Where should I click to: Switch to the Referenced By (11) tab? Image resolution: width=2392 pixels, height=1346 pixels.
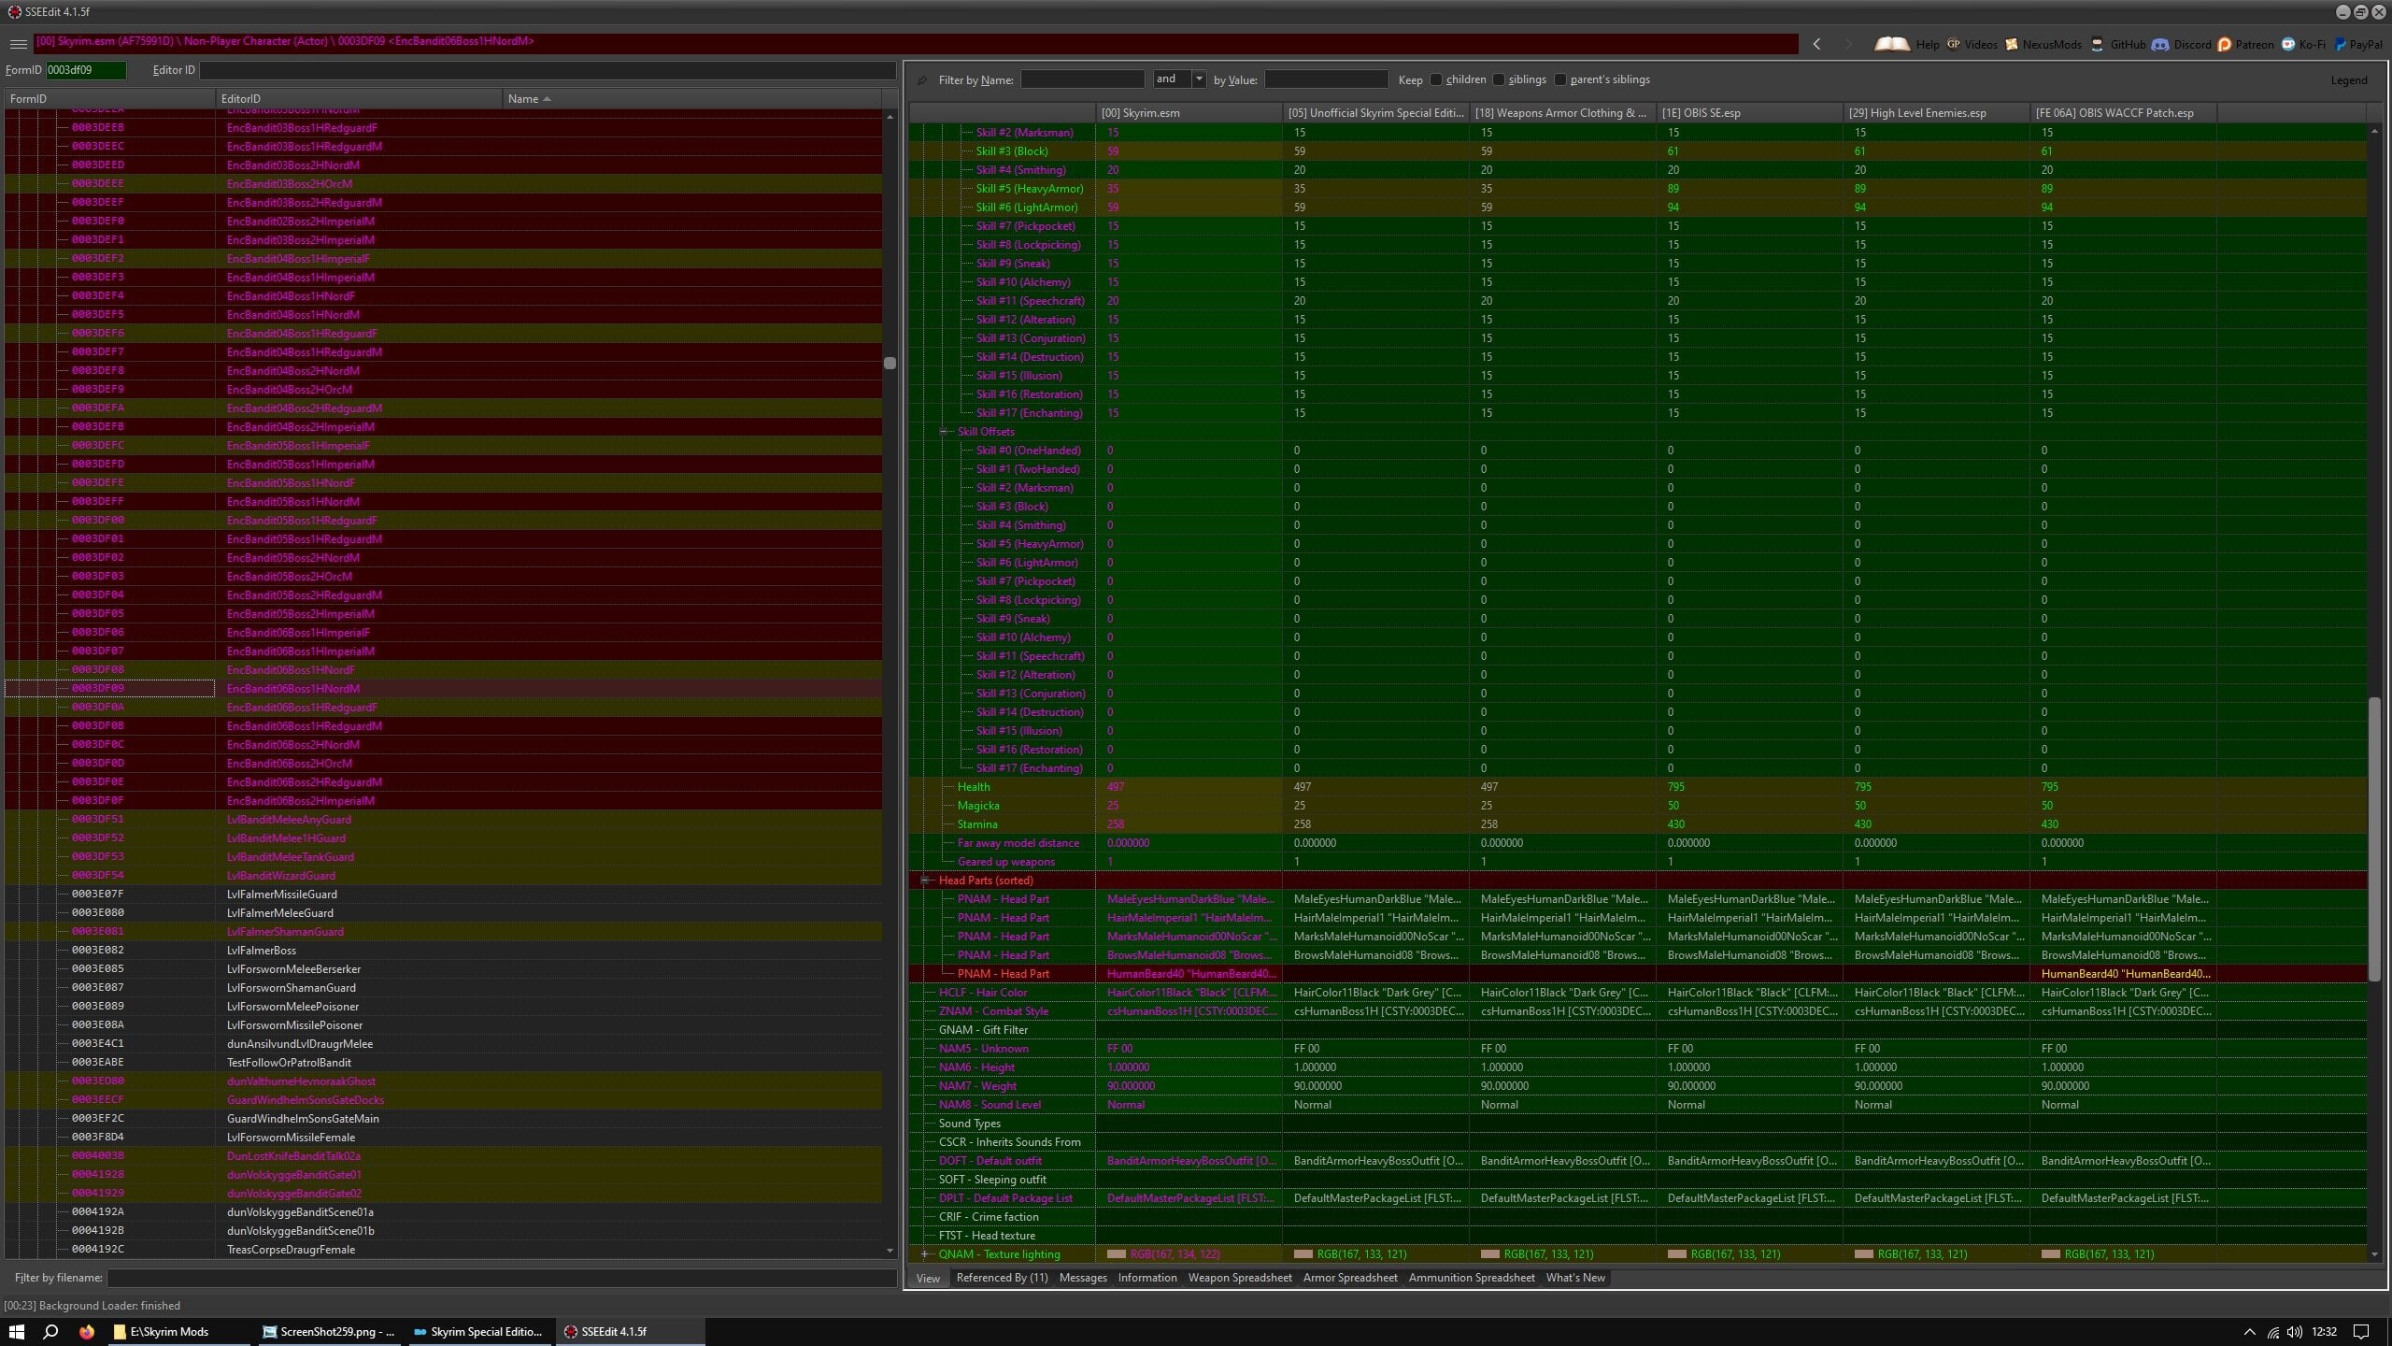(x=1002, y=1278)
